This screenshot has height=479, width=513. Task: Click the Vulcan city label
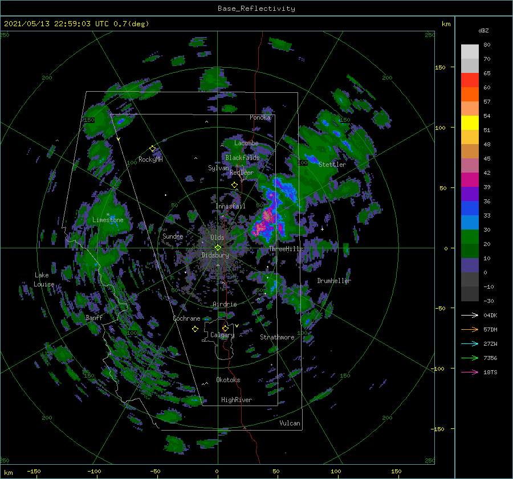pyautogui.click(x=290, y=423)
